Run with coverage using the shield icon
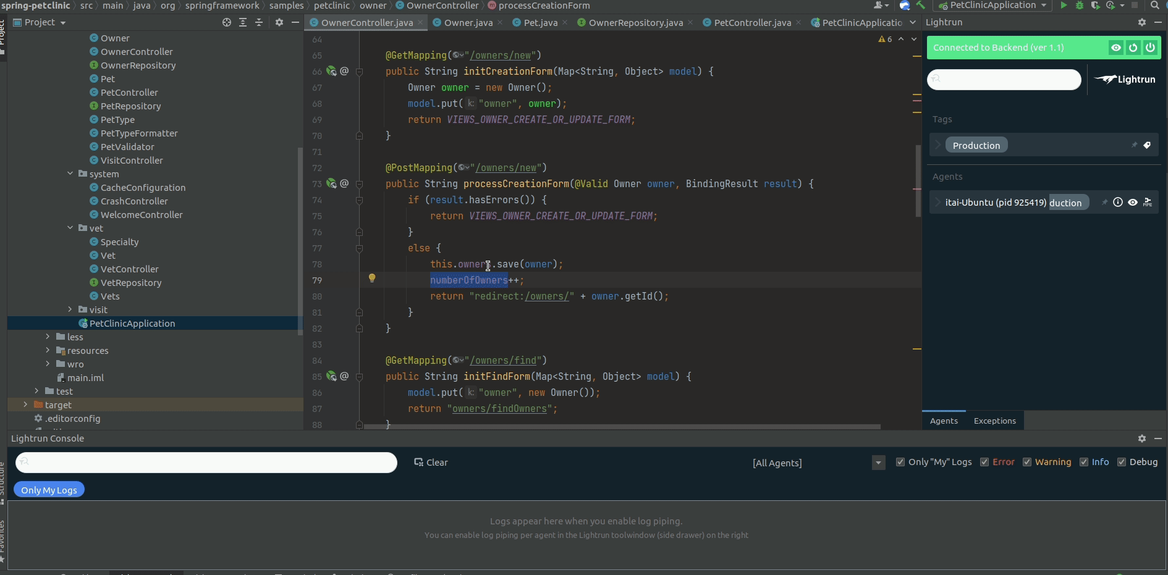Viewport: 1168px width, 575px height. [x=1096, y=6]
